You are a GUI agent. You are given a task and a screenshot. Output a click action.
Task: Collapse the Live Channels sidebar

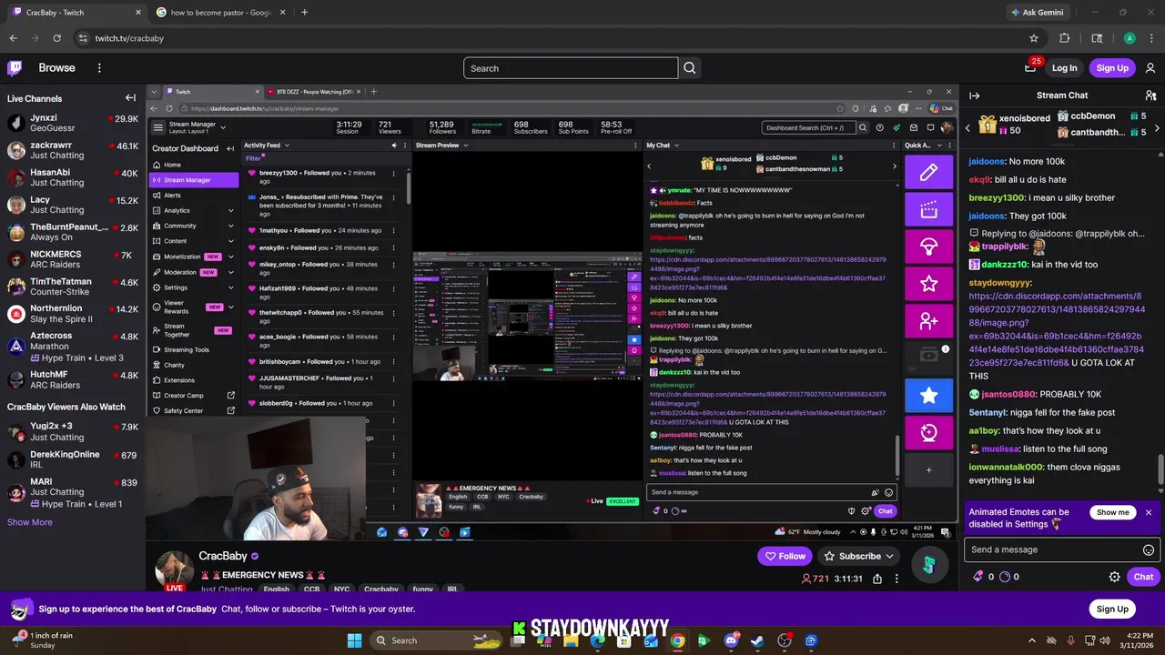coord(130,98)
